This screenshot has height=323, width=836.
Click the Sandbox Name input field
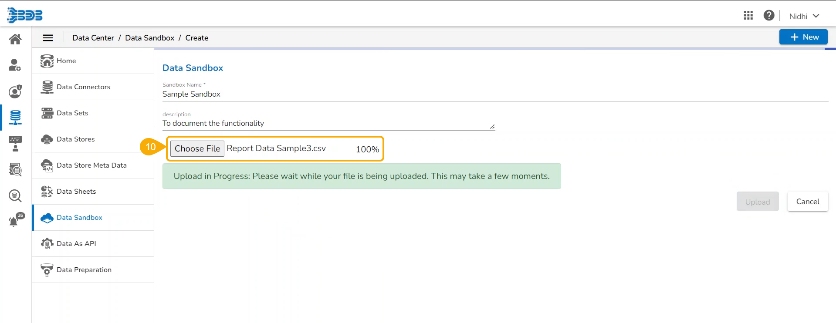[495, 94]
